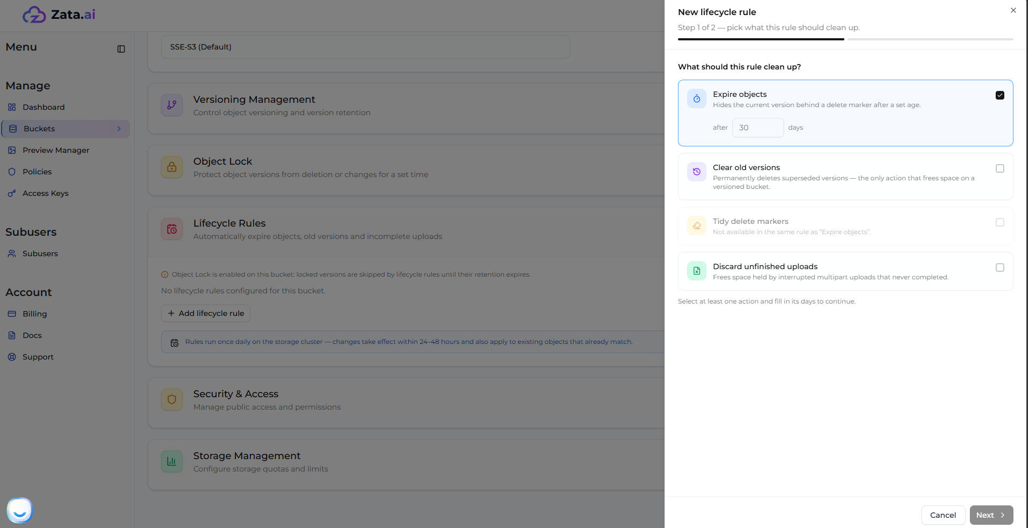Image resolution: width=1028 pixels, height=528 pixels.
Task: Close the New lifecycle rule panel
Action: click(x=1013, y=10)
